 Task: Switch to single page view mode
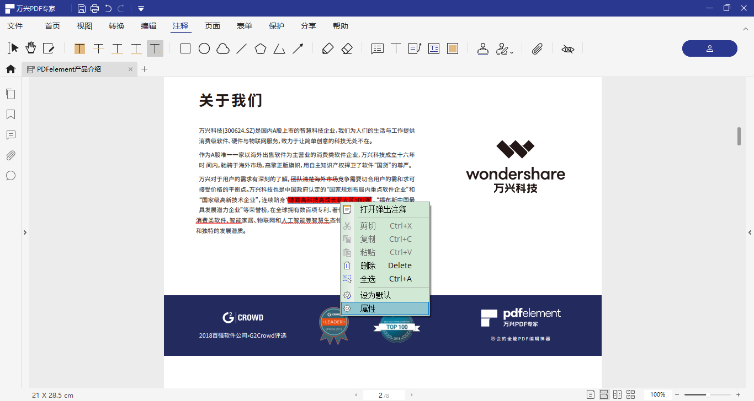[592, 394]
